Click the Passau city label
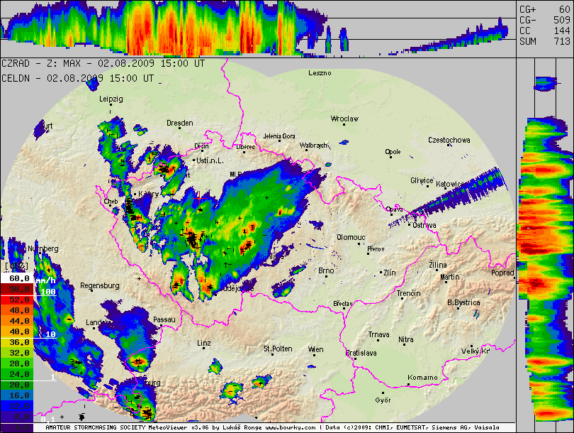This screenshot has height=433, width=574. click(164, 319)
